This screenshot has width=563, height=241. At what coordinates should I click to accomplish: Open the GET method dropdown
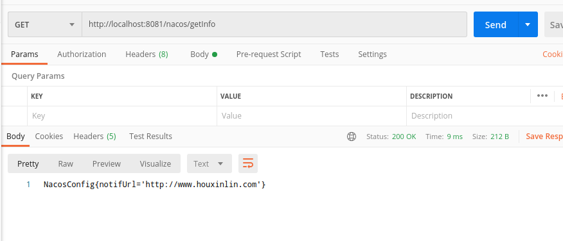tap(45, 24)
